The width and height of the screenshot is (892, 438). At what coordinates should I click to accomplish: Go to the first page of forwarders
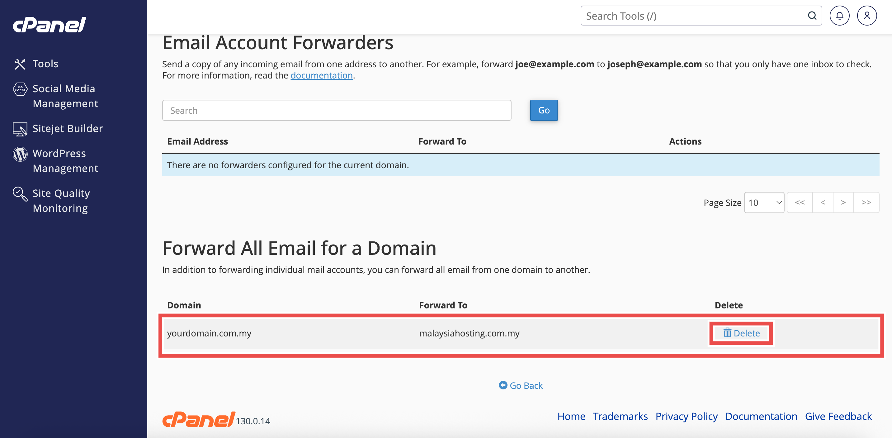point(800,202)
